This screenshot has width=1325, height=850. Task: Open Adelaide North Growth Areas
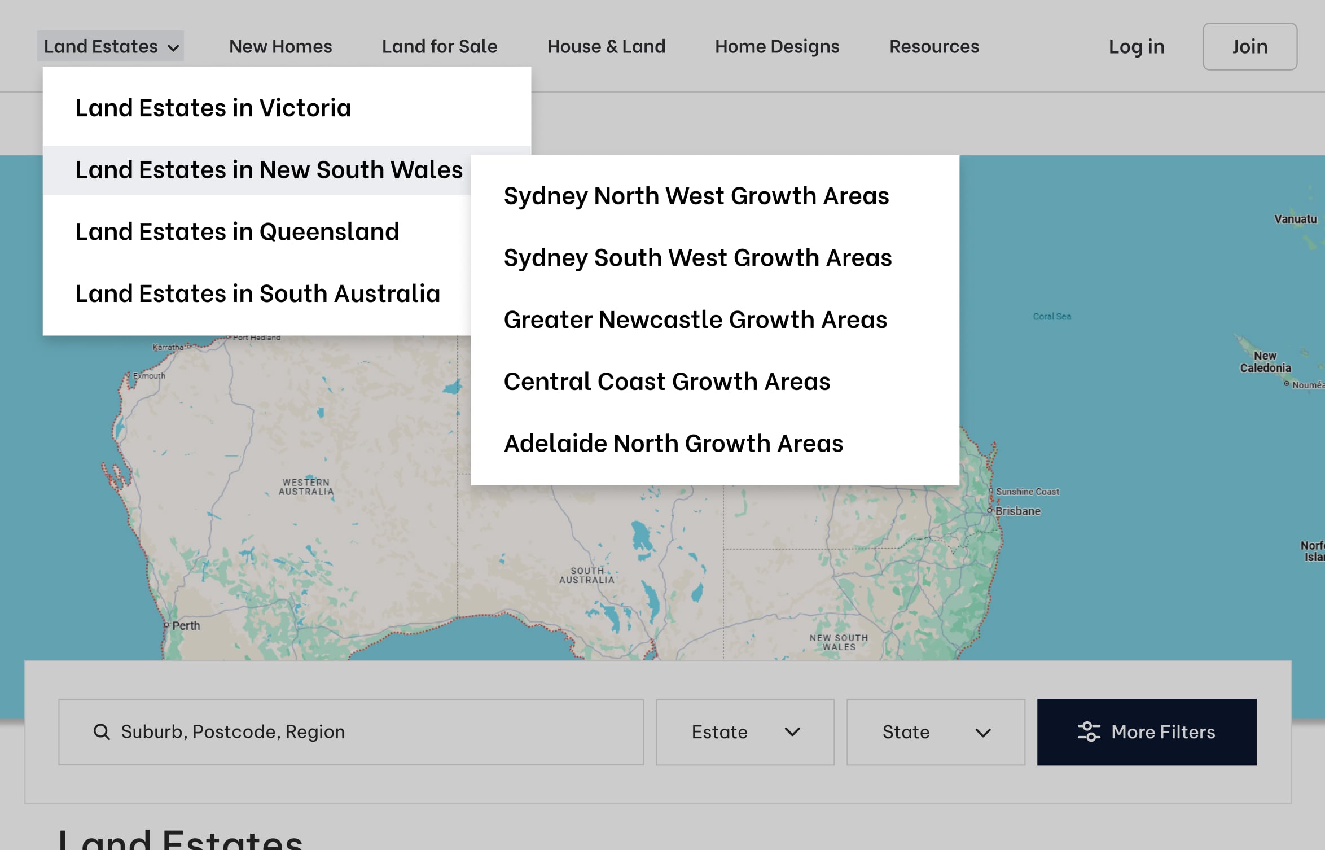pyautogui.click(x=673, y=443)
